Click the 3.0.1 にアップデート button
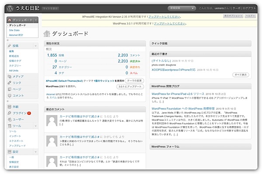 (130, 87)
